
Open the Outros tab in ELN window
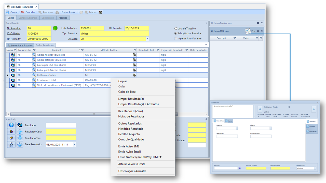228,121
